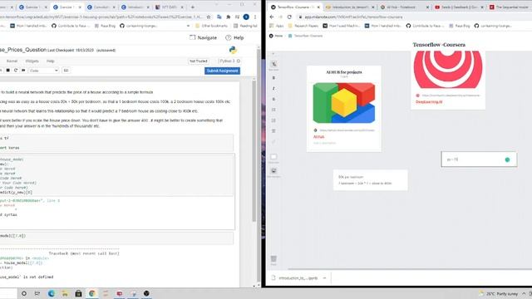Toggle the Not Trusted notebook button

click(x=199, y=61)
